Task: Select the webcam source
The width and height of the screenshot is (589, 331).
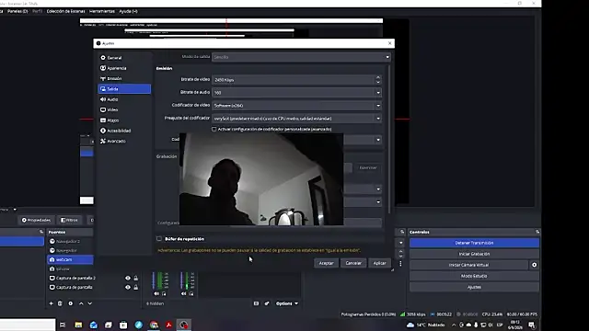Action: 70,259
